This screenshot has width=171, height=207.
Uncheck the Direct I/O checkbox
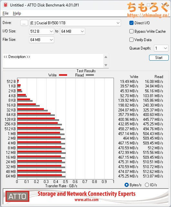point(131,23)
